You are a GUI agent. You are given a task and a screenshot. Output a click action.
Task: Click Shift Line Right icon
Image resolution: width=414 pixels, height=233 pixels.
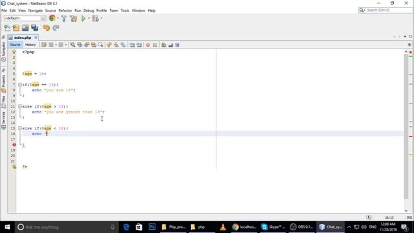coord(139,45)
